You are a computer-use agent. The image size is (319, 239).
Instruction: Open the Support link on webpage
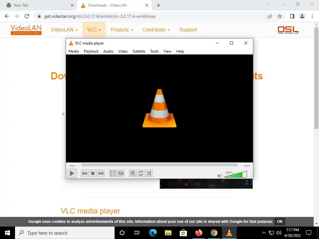tap(188, 30)
